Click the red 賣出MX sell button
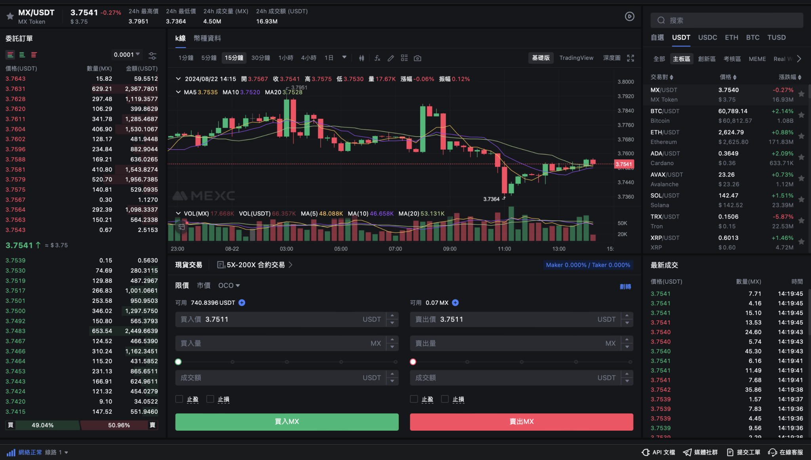Image resolution: width=811 pixels, height=460 pixels. [521, 422]
